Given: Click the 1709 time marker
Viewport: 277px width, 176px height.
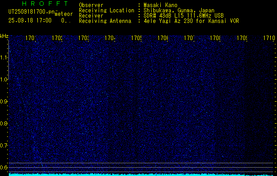Looking at the screenshot, I should 242,38.
